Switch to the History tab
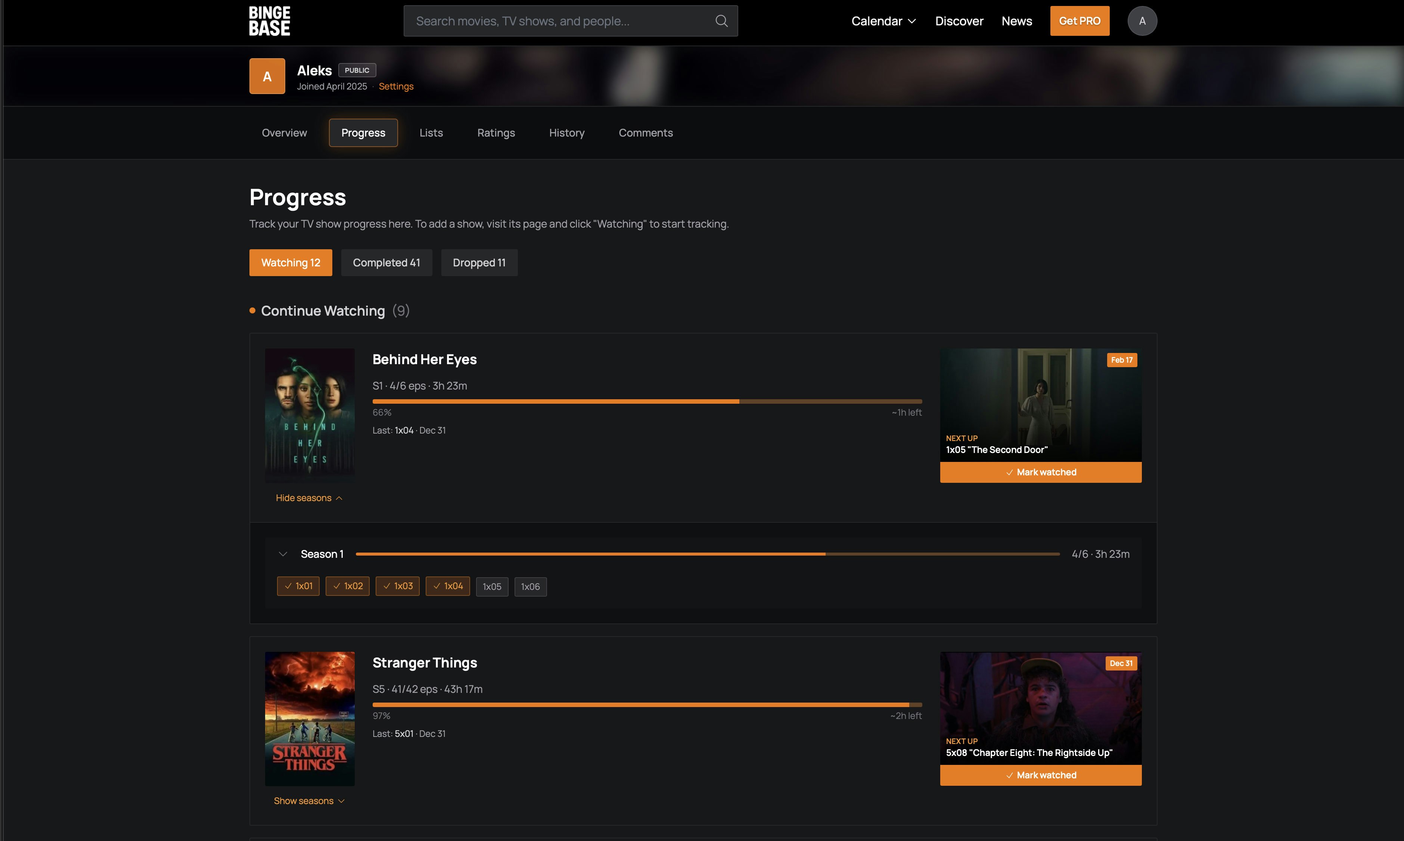1404x841 pixels. coord(566,132)
